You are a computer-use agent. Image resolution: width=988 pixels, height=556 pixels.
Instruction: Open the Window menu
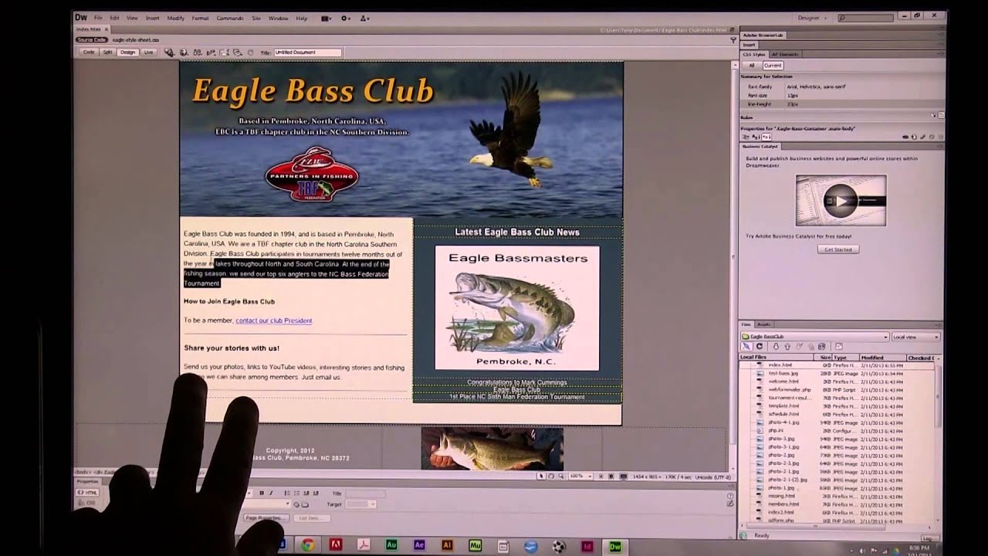point(279,18)
